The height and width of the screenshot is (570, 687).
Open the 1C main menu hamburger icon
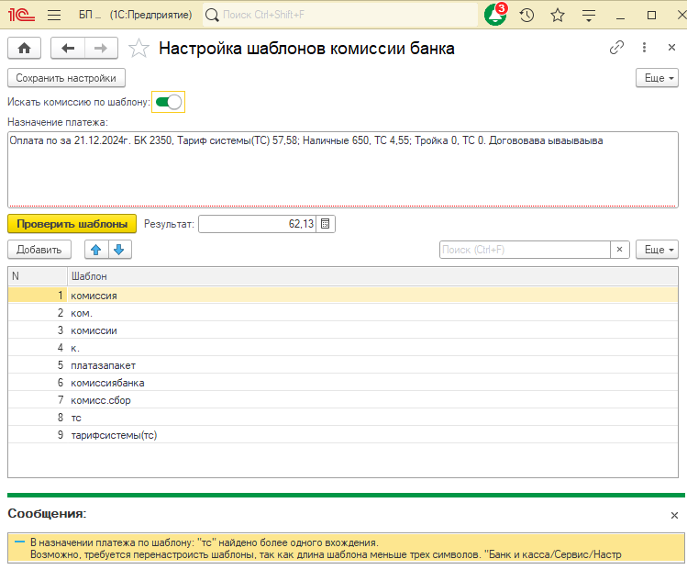point(54,15)
